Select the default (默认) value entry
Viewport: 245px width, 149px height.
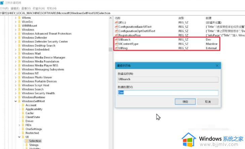[x=122, y=23]
